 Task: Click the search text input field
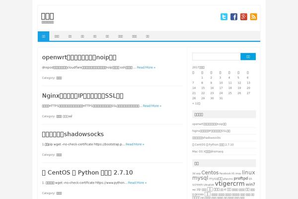216,57
